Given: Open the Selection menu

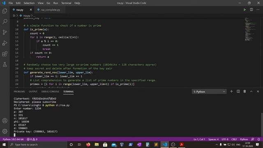Looking at the screenshot, I should (x=29, y=3).
